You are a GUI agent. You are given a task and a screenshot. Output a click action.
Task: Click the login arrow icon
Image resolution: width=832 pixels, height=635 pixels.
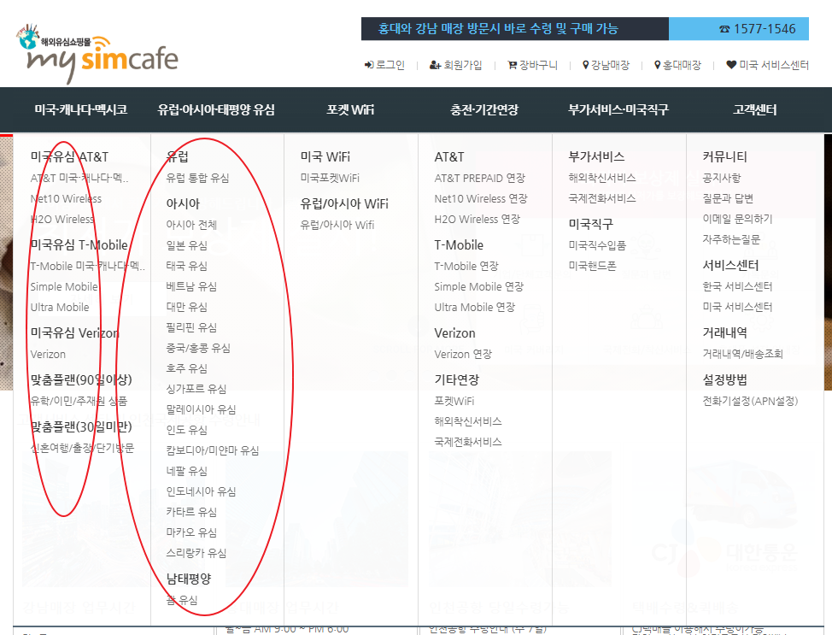369,65
